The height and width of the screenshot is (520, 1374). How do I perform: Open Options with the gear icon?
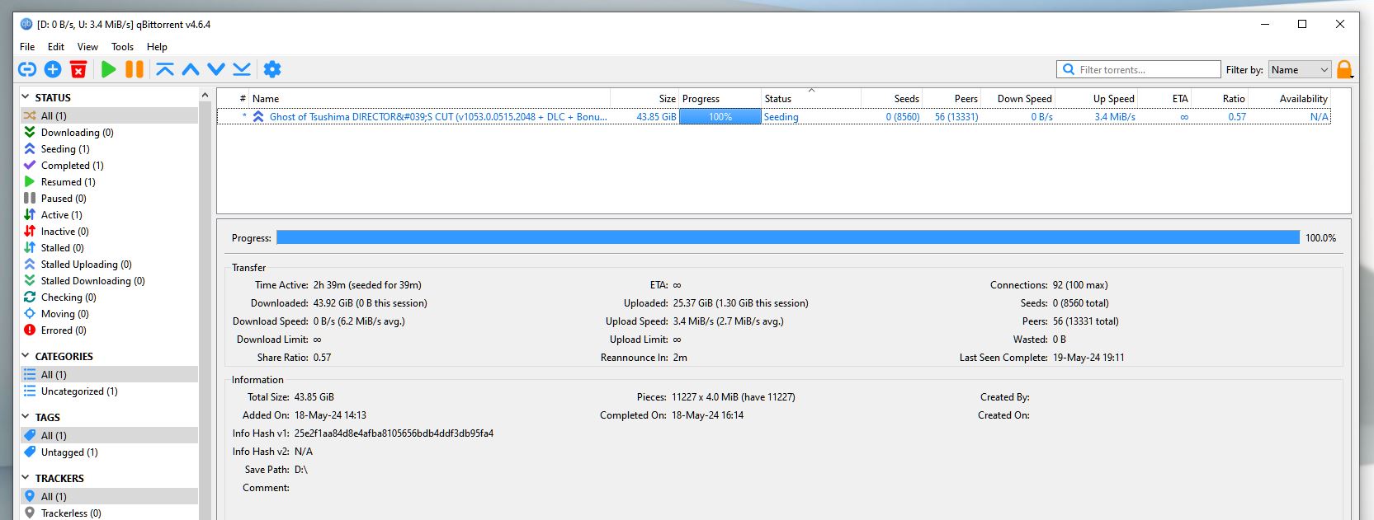coord(272,70)
